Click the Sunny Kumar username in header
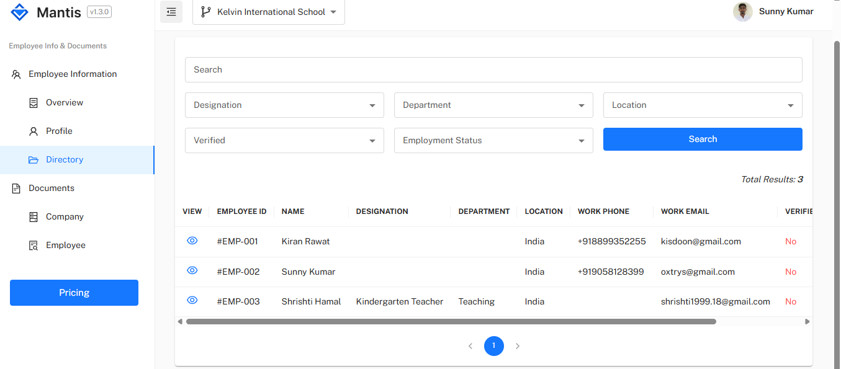841x369 pixels. coord(786,12)
